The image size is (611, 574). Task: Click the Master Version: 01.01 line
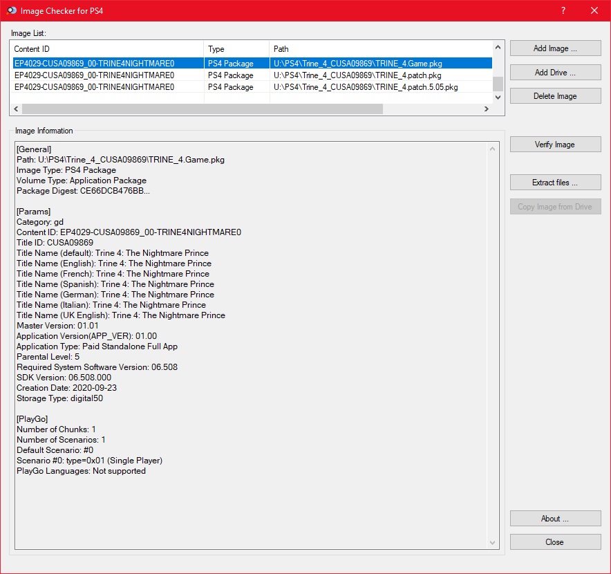[57, 326]
